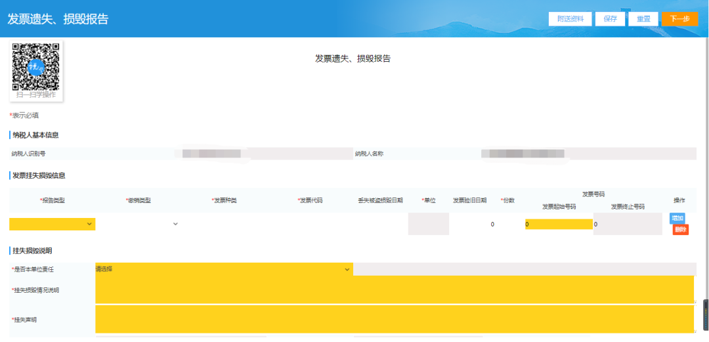Click the 发票代码 cell in the table row

tap(310, 224)
